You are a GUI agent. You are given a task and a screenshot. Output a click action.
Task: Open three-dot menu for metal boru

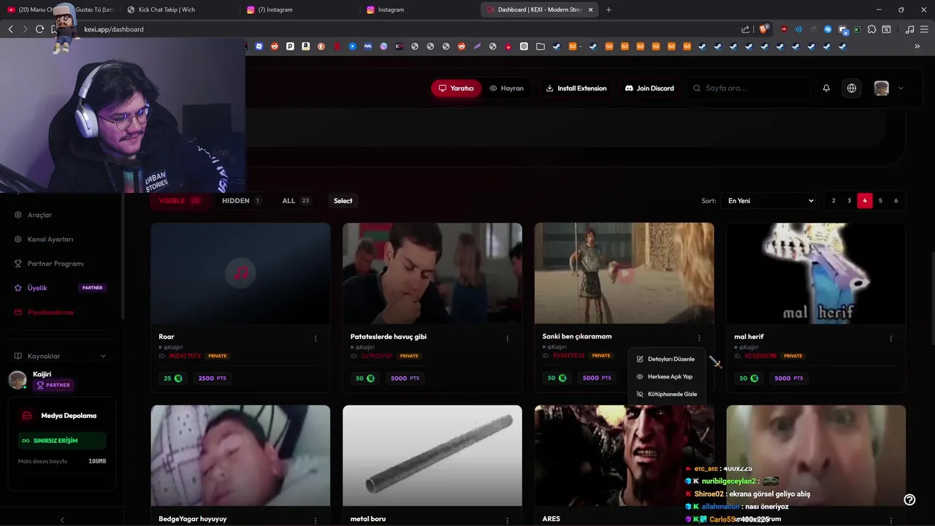click(x=507, y=520)
